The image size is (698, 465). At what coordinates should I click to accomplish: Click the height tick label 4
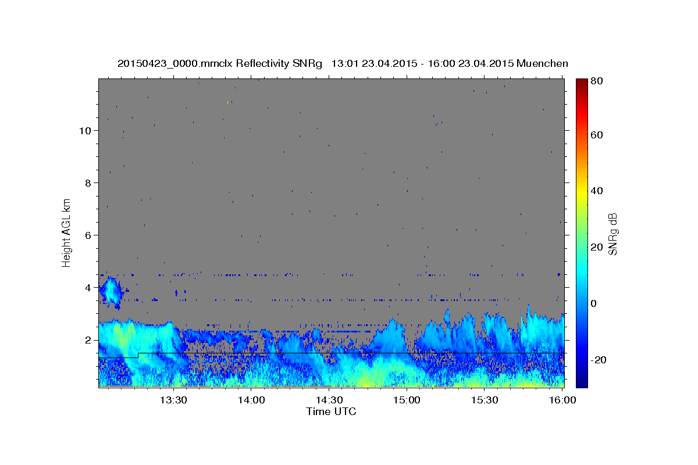pos(87,287)
